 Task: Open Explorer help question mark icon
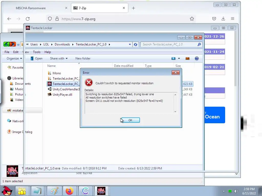coord(197,58)
